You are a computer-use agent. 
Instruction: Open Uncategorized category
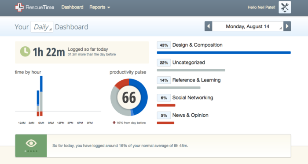click(x=189, y=63)
